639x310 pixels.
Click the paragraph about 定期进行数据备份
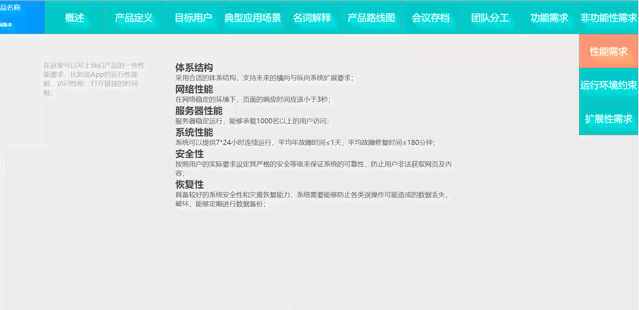click(x=312, y=199)
